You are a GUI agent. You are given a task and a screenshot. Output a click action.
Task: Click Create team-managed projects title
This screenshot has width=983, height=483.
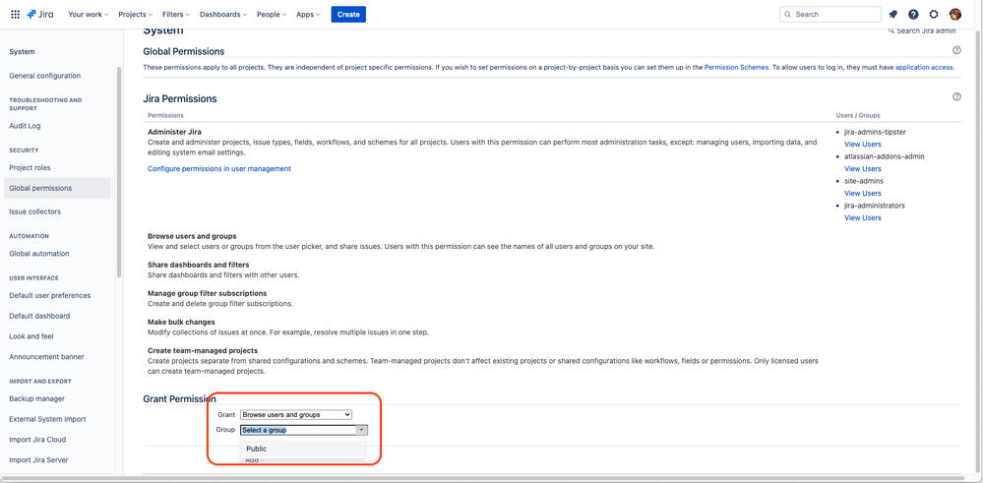pos(203,351)
